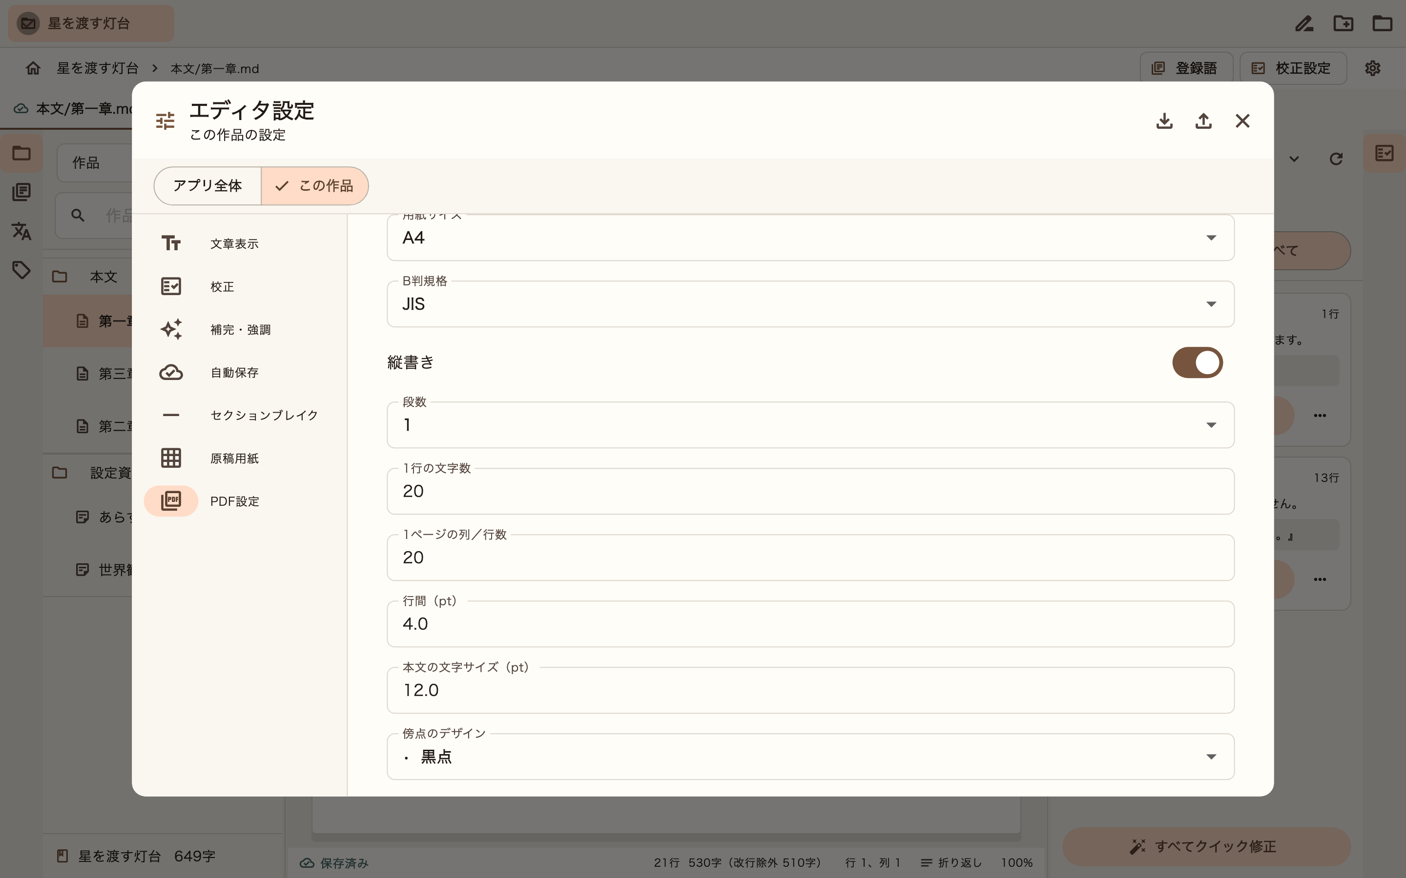This screenshot has width=1406, height=878.
Task: Select the 自動保存 menu label
Action: (x=235, y=372)
